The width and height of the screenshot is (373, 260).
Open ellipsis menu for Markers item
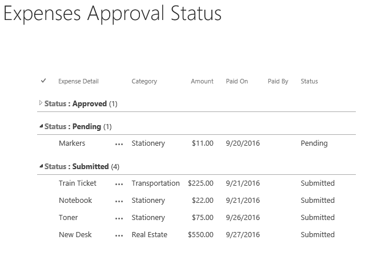point(119,144)
